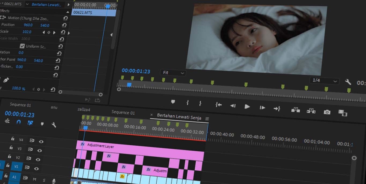The image size is (366, 184).
Task: Hide V3 track output eye
Action: click(40, 151)
